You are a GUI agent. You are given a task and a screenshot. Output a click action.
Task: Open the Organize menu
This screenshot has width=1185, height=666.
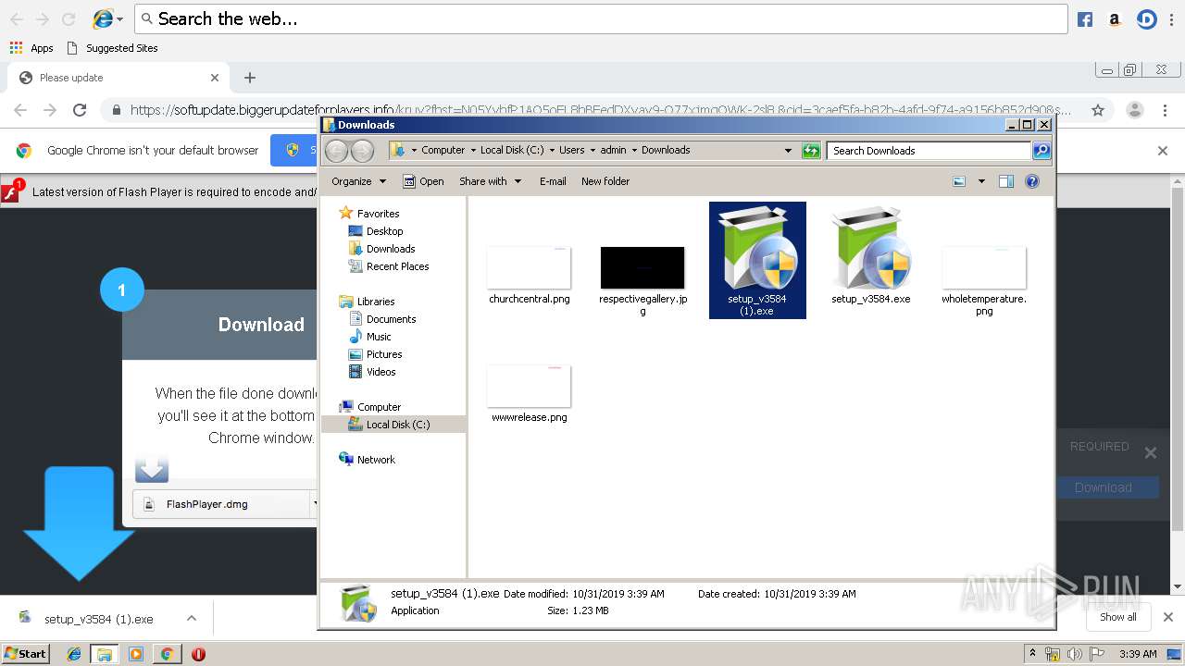click(x=357, y=181)
